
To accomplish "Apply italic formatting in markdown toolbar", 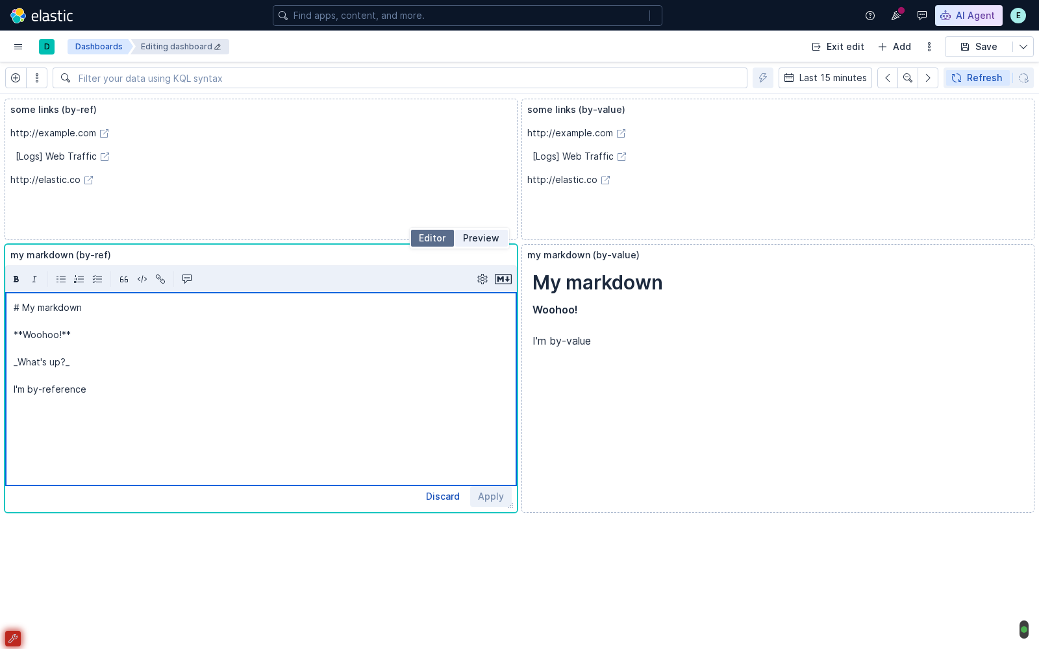I will tap(34, 279).
